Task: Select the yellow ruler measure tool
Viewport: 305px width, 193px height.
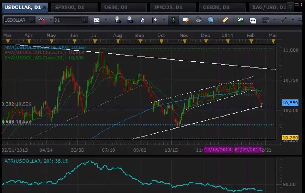Action: pyautogui.click(x=225, y=20)
